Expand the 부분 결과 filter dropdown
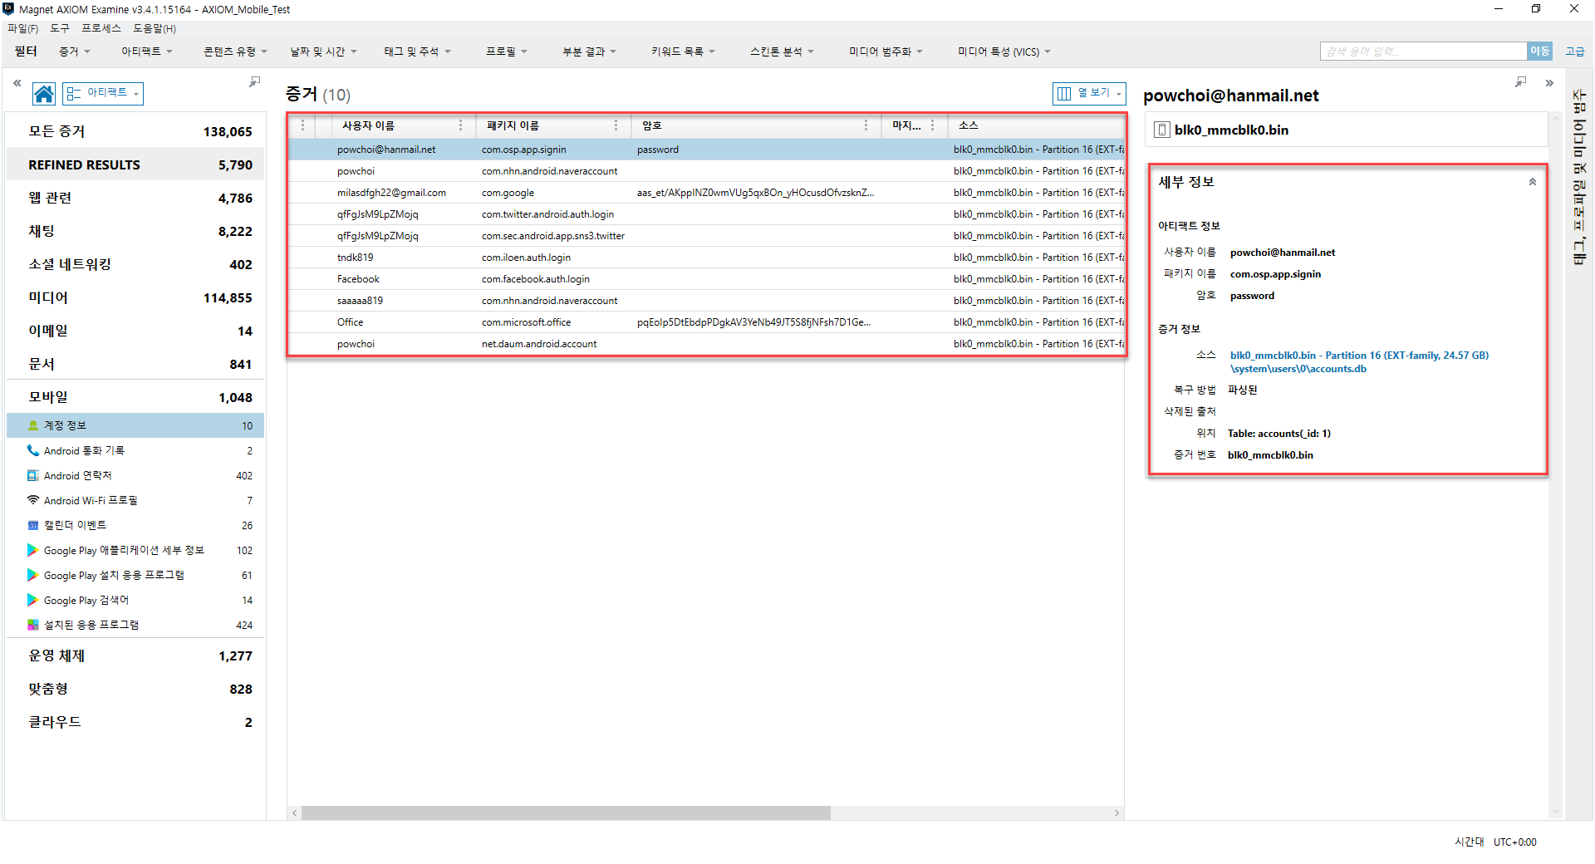This screenshot has height=864, width=1595. click(x=589, y=52)
